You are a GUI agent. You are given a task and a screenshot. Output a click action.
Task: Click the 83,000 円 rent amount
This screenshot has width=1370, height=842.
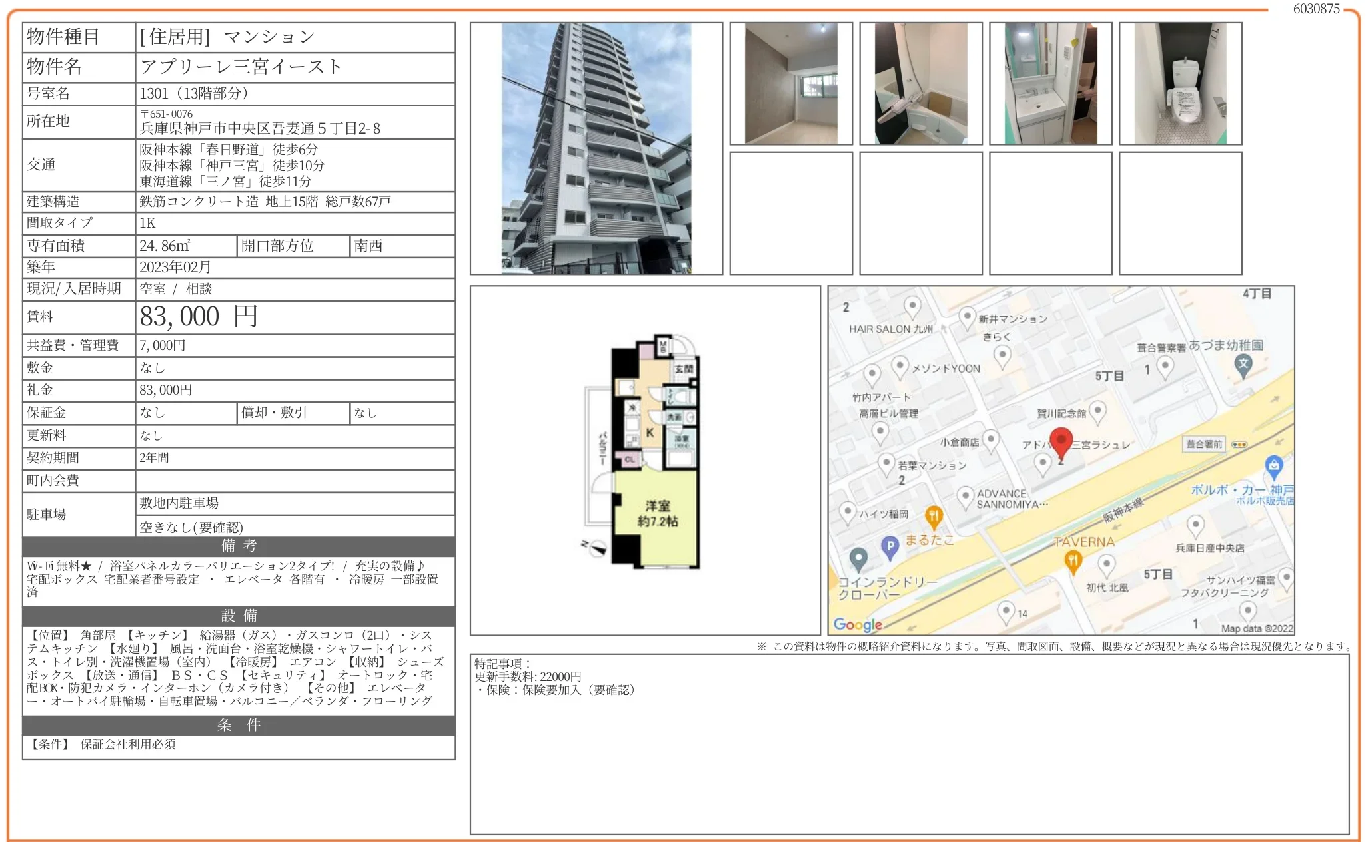[x=199, y=317]
